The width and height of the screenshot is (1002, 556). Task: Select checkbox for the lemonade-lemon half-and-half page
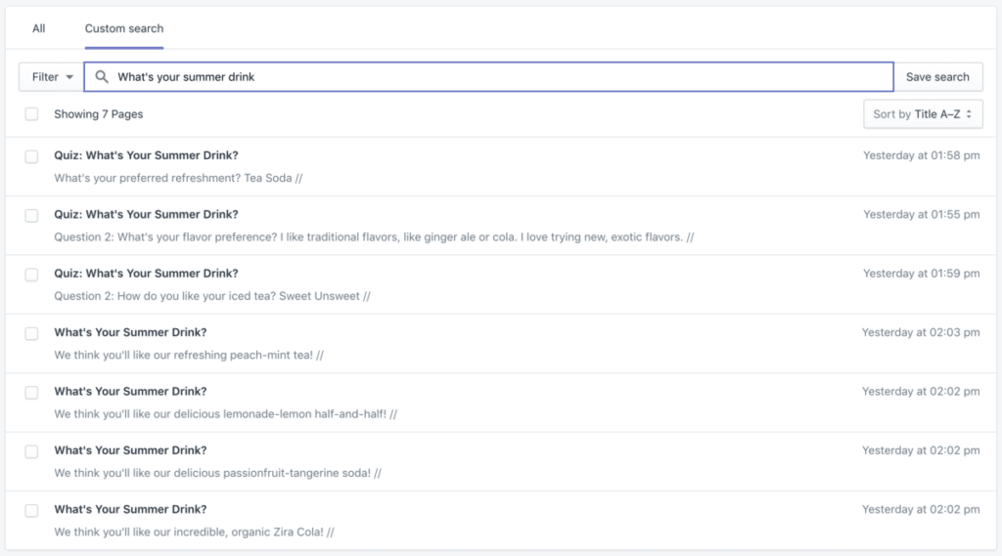32,392
